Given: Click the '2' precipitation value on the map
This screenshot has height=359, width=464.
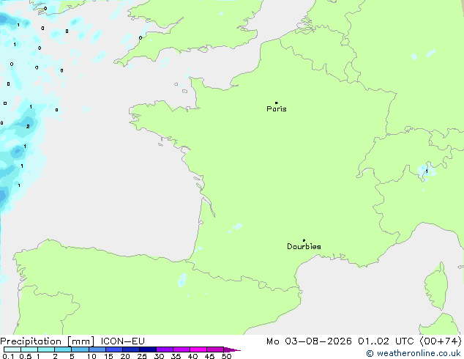Looking at the screenshot, I should pyautogui.click(x=28, y=127).
